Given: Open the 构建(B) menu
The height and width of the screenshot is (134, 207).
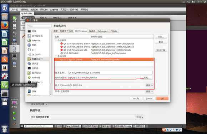Looking at the screenshot, I should 34,10.
